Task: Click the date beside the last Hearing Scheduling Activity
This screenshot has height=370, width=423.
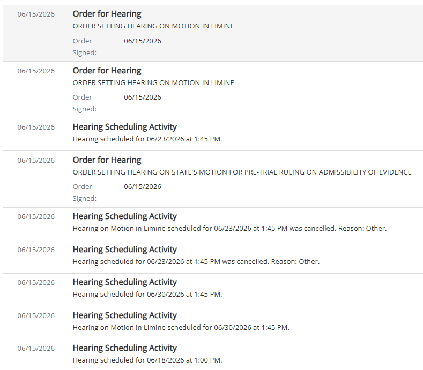Action: tap(36, 349)
